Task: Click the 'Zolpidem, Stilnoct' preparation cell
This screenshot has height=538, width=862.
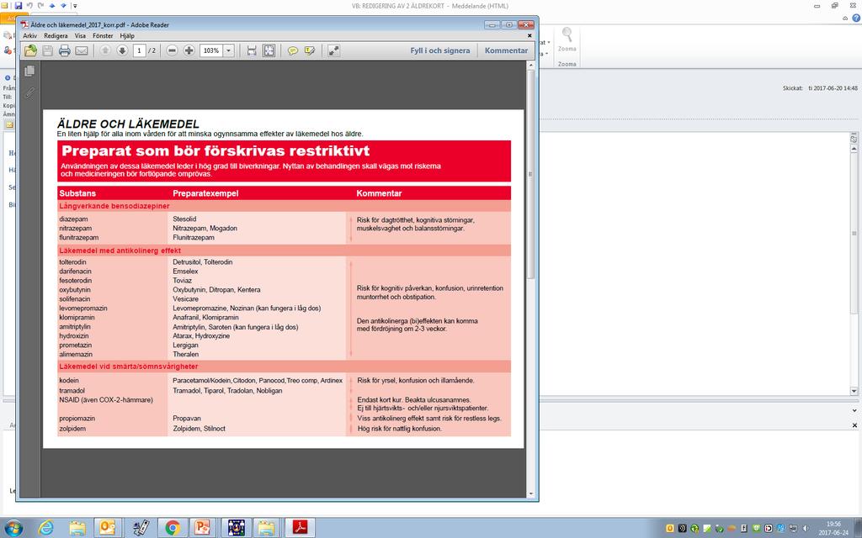Action: [199, 429]
